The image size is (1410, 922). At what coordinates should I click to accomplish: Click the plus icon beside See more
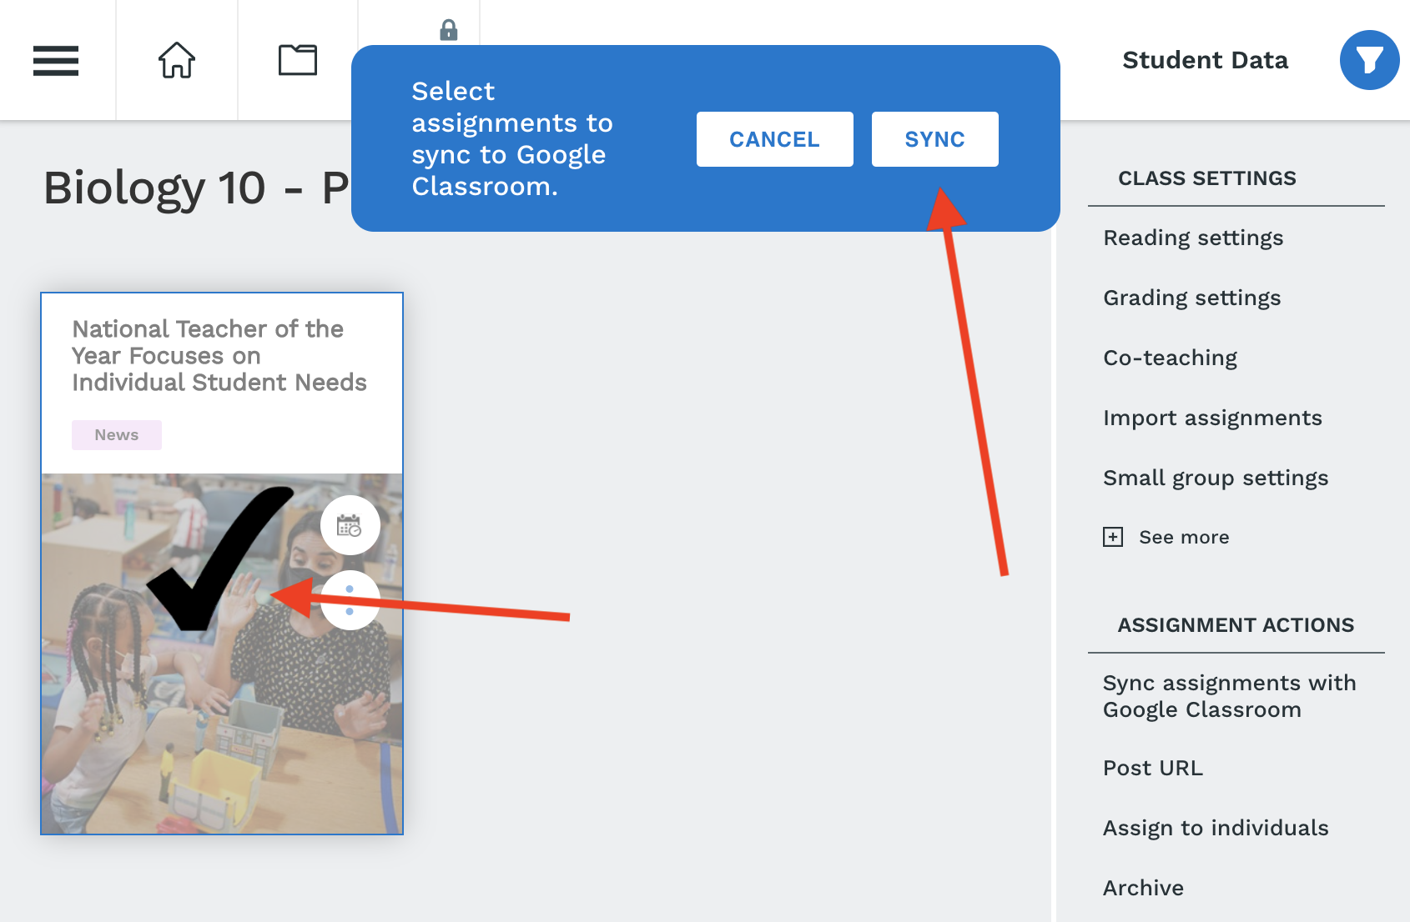pos(1113,537)
